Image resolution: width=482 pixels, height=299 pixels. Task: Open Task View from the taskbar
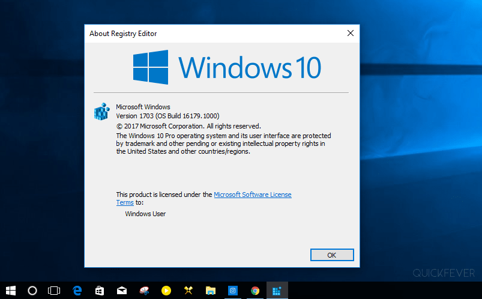pos(54,291)
